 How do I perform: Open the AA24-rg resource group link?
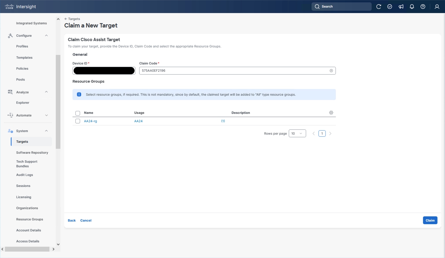[90, 121]
